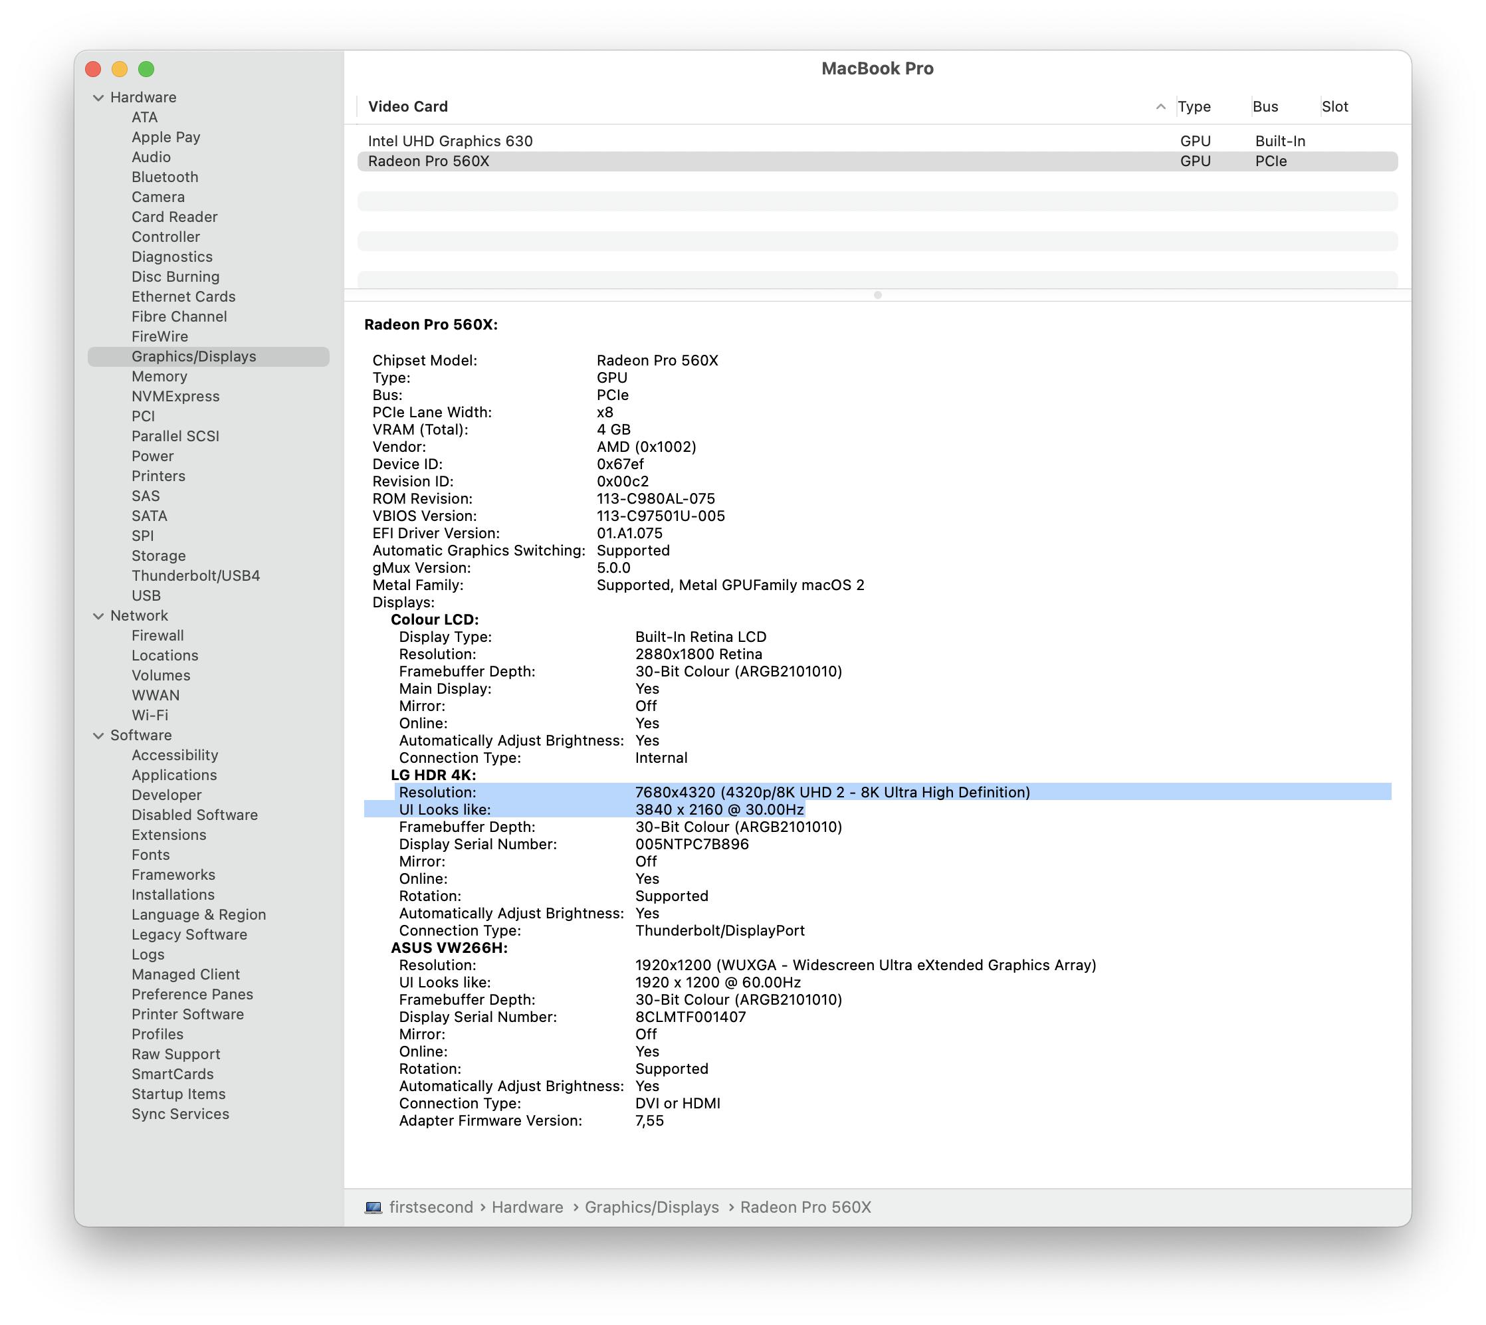Collapse the Hardware section chevron
The height and width of the screenshot is (1325, 1486).
click(x=98, y=98)
